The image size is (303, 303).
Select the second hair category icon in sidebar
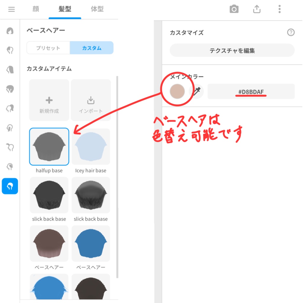point(10,50)
